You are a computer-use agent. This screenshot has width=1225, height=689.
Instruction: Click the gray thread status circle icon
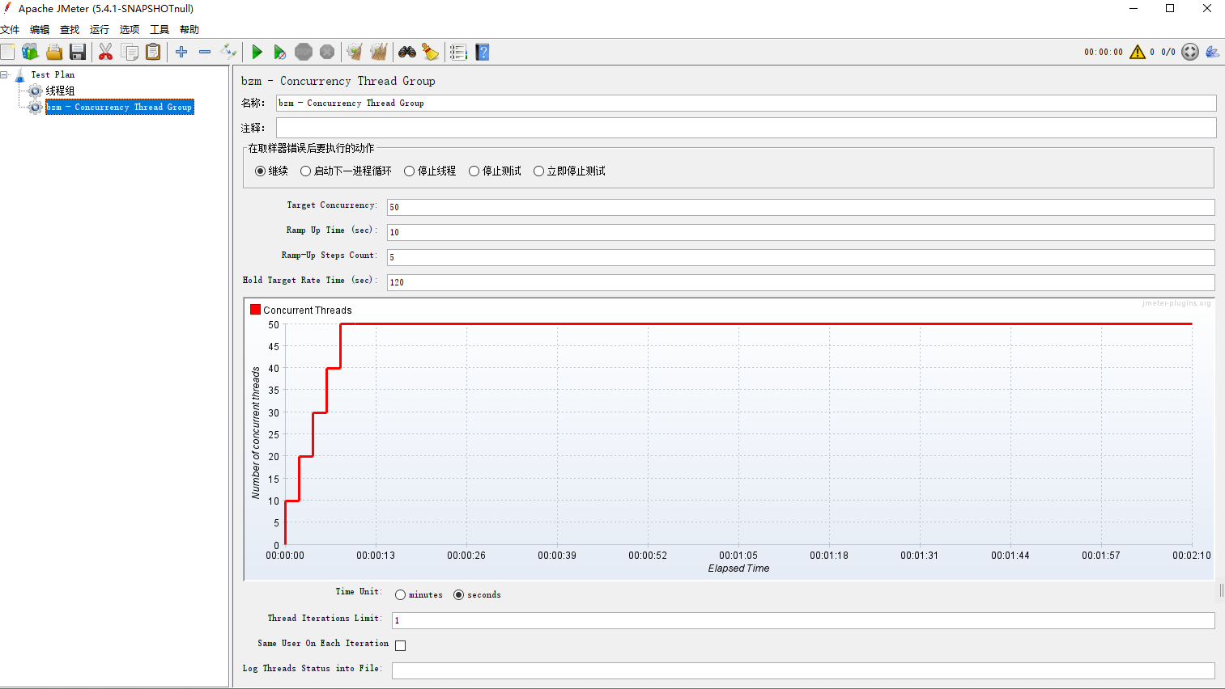(1190, 52)
